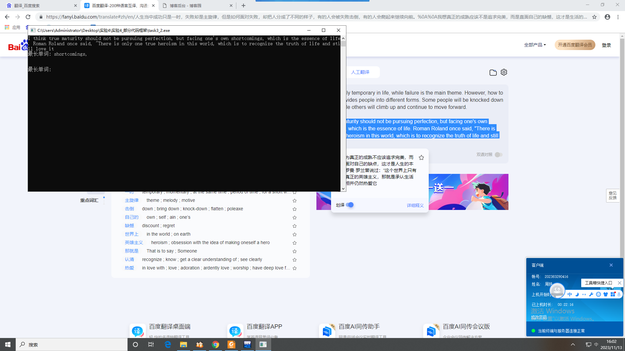625x351 pixels.
Task: Favorite the popup translation with star icon
Action: click(x=421, y=158)
